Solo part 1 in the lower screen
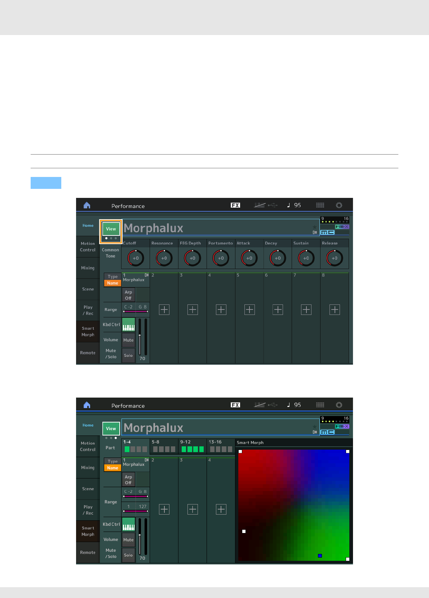 128,555
